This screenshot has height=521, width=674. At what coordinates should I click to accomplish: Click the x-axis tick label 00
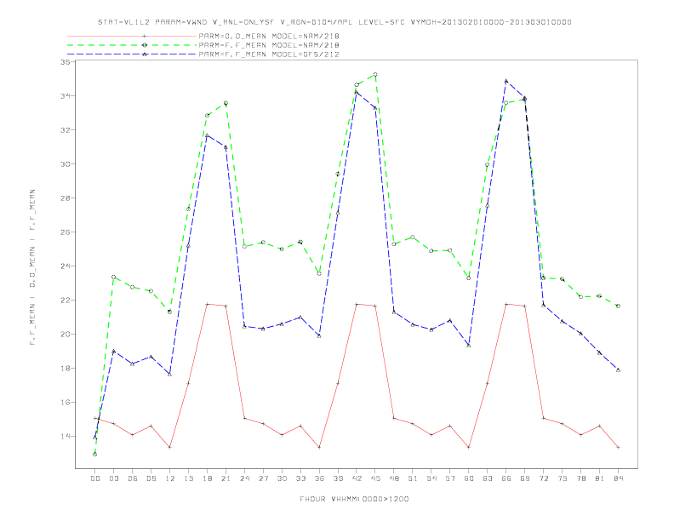coord(95,478)
